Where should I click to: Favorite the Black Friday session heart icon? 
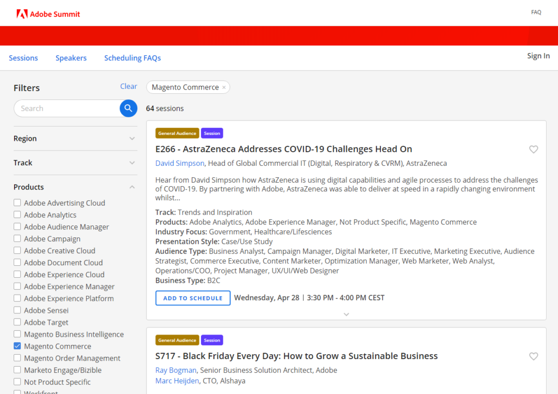[533, 356]
